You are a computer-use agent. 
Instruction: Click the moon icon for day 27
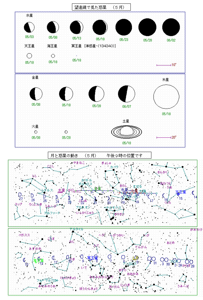[20, 195]
